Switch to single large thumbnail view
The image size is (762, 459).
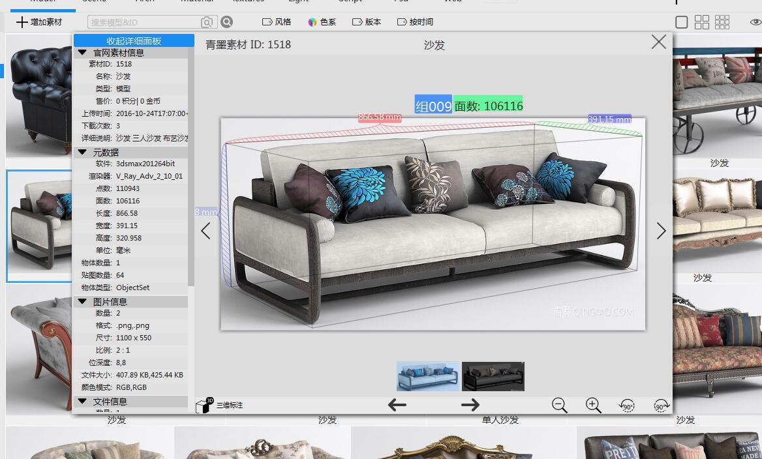point(681,22)
